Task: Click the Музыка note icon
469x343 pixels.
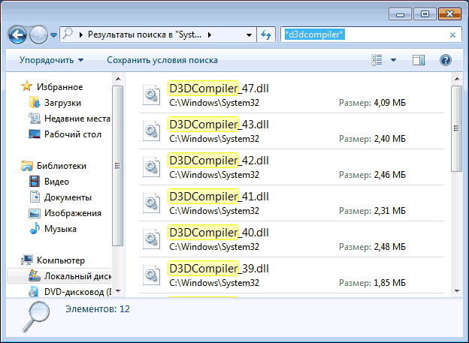Action: 35,229
